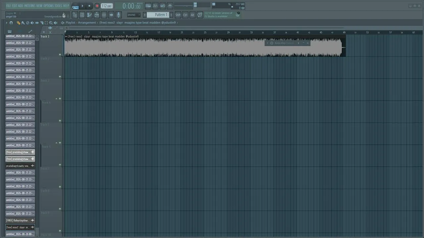Toggle typing keyboard to piano icon

(x=148, y=6)
